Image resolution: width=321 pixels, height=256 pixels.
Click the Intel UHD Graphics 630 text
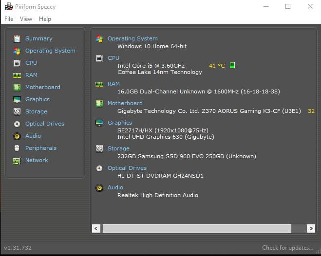tap(166, 137)
